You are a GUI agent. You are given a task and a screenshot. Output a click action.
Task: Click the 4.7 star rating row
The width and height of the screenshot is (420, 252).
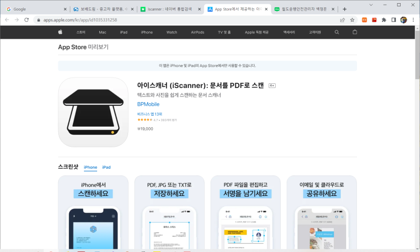[x=157, y=120]
